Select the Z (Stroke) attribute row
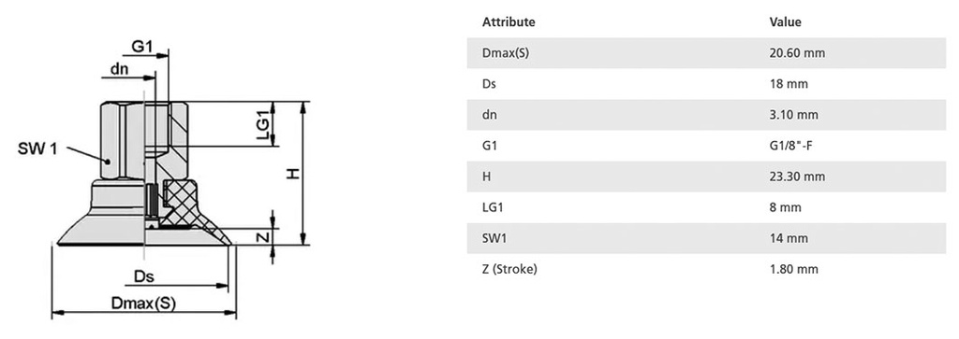The width and height of the screenshot is (959, 339). click(x=706, y=269)
